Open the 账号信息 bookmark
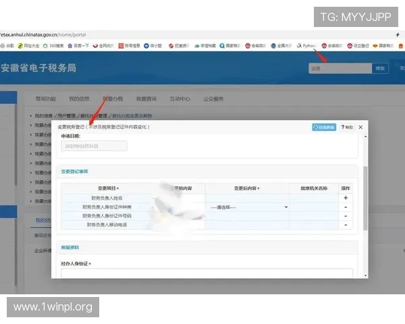 point(129,46)
